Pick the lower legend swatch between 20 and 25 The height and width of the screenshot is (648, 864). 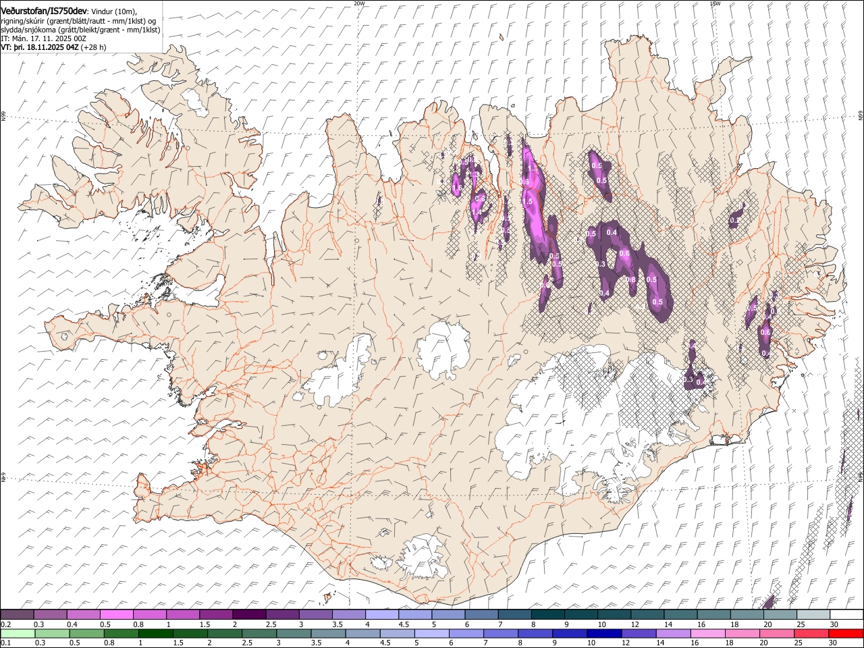click(x=778, y=633)
